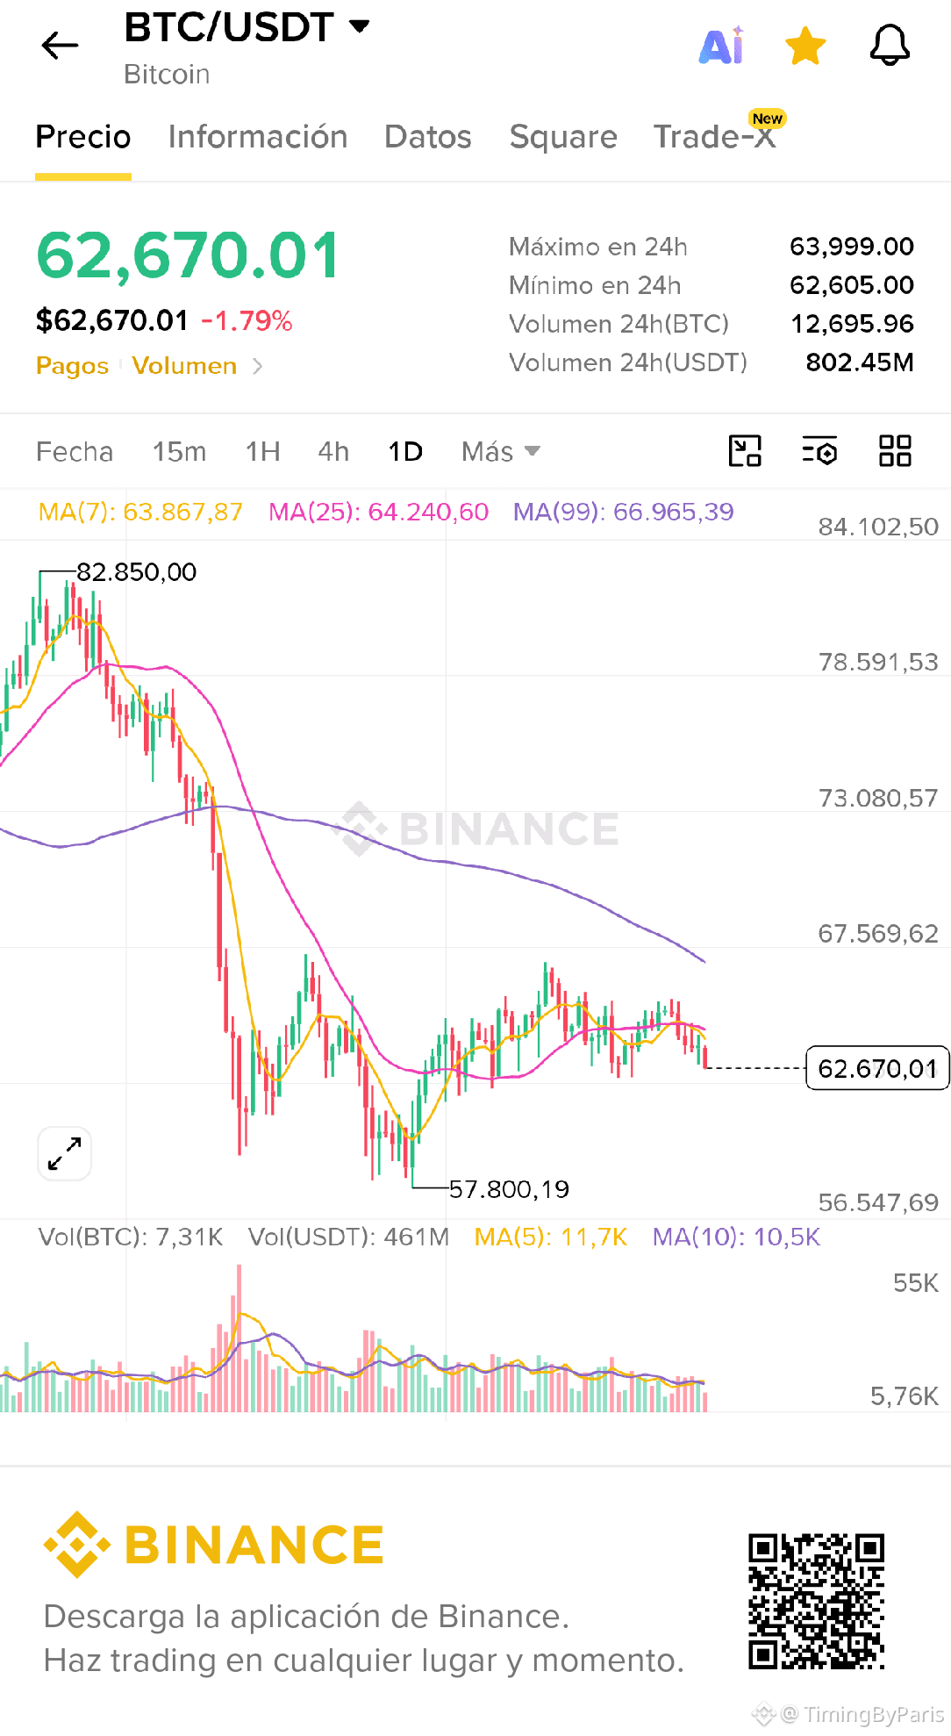This screenshot has height=1736, width=951.
Task: Click the 82.850,00 high marker
Action: 136,572
